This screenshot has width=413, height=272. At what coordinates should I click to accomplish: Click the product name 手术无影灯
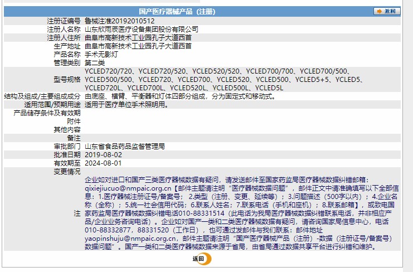[x=101, y=55]
